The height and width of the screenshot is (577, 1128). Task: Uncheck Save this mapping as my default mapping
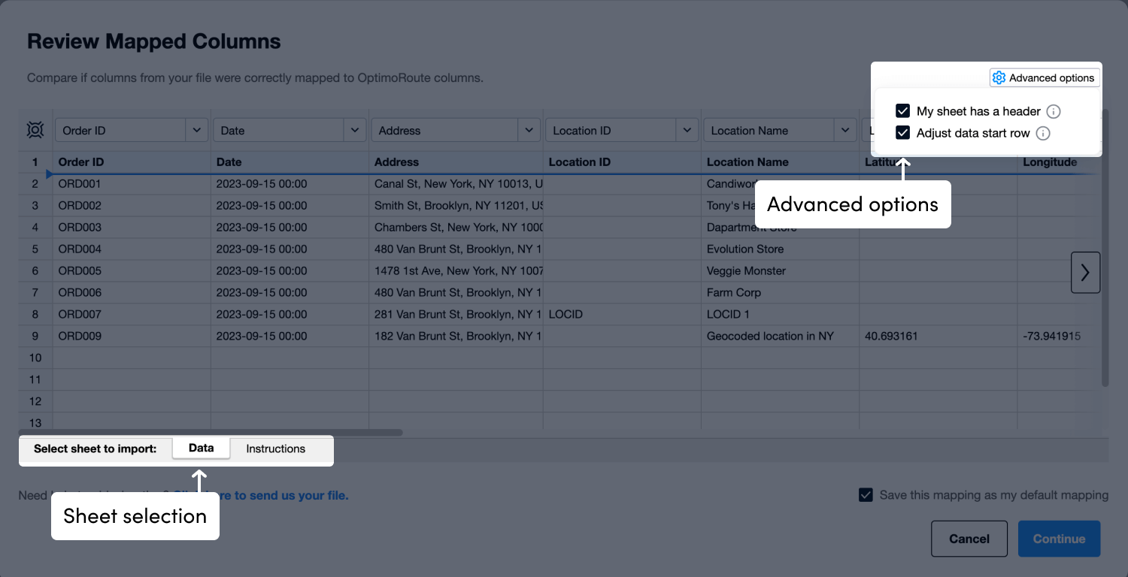[866, 494]
